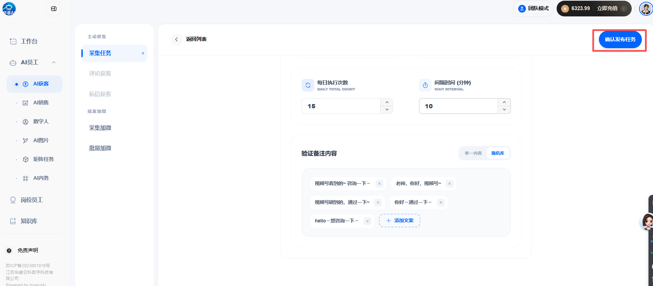The image size is (653, 286).
Task: Increase 每日执行次数 with up arrow
Action: tap(387, 102)
